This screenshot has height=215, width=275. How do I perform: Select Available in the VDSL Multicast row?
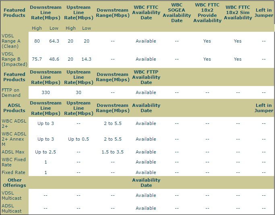click(x=146, y=195)
